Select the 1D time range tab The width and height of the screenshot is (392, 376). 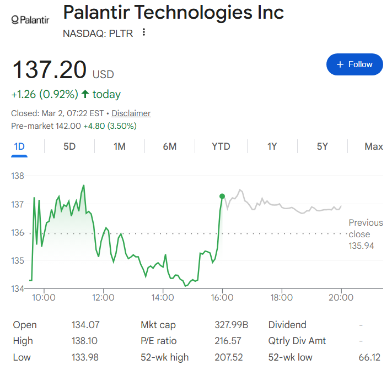coord(19,146)
